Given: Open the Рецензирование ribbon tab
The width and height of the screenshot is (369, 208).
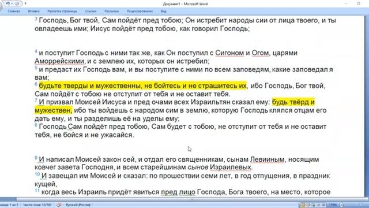Looking at the screenshot, I should coord(140,11).
